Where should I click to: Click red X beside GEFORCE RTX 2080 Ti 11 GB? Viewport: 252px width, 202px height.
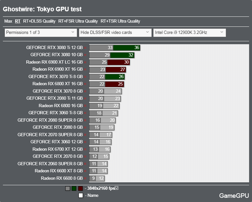click(85, 98)
